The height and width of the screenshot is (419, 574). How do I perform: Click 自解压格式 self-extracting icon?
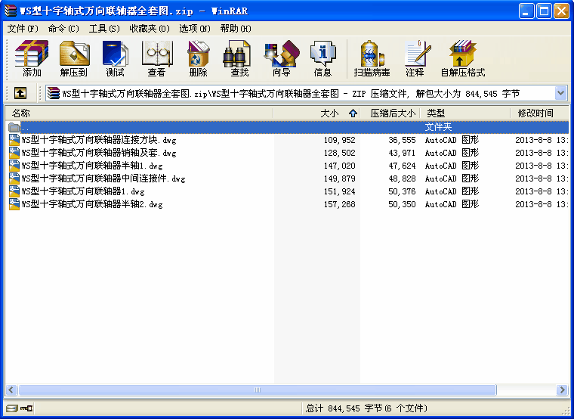tap(462, 59)
